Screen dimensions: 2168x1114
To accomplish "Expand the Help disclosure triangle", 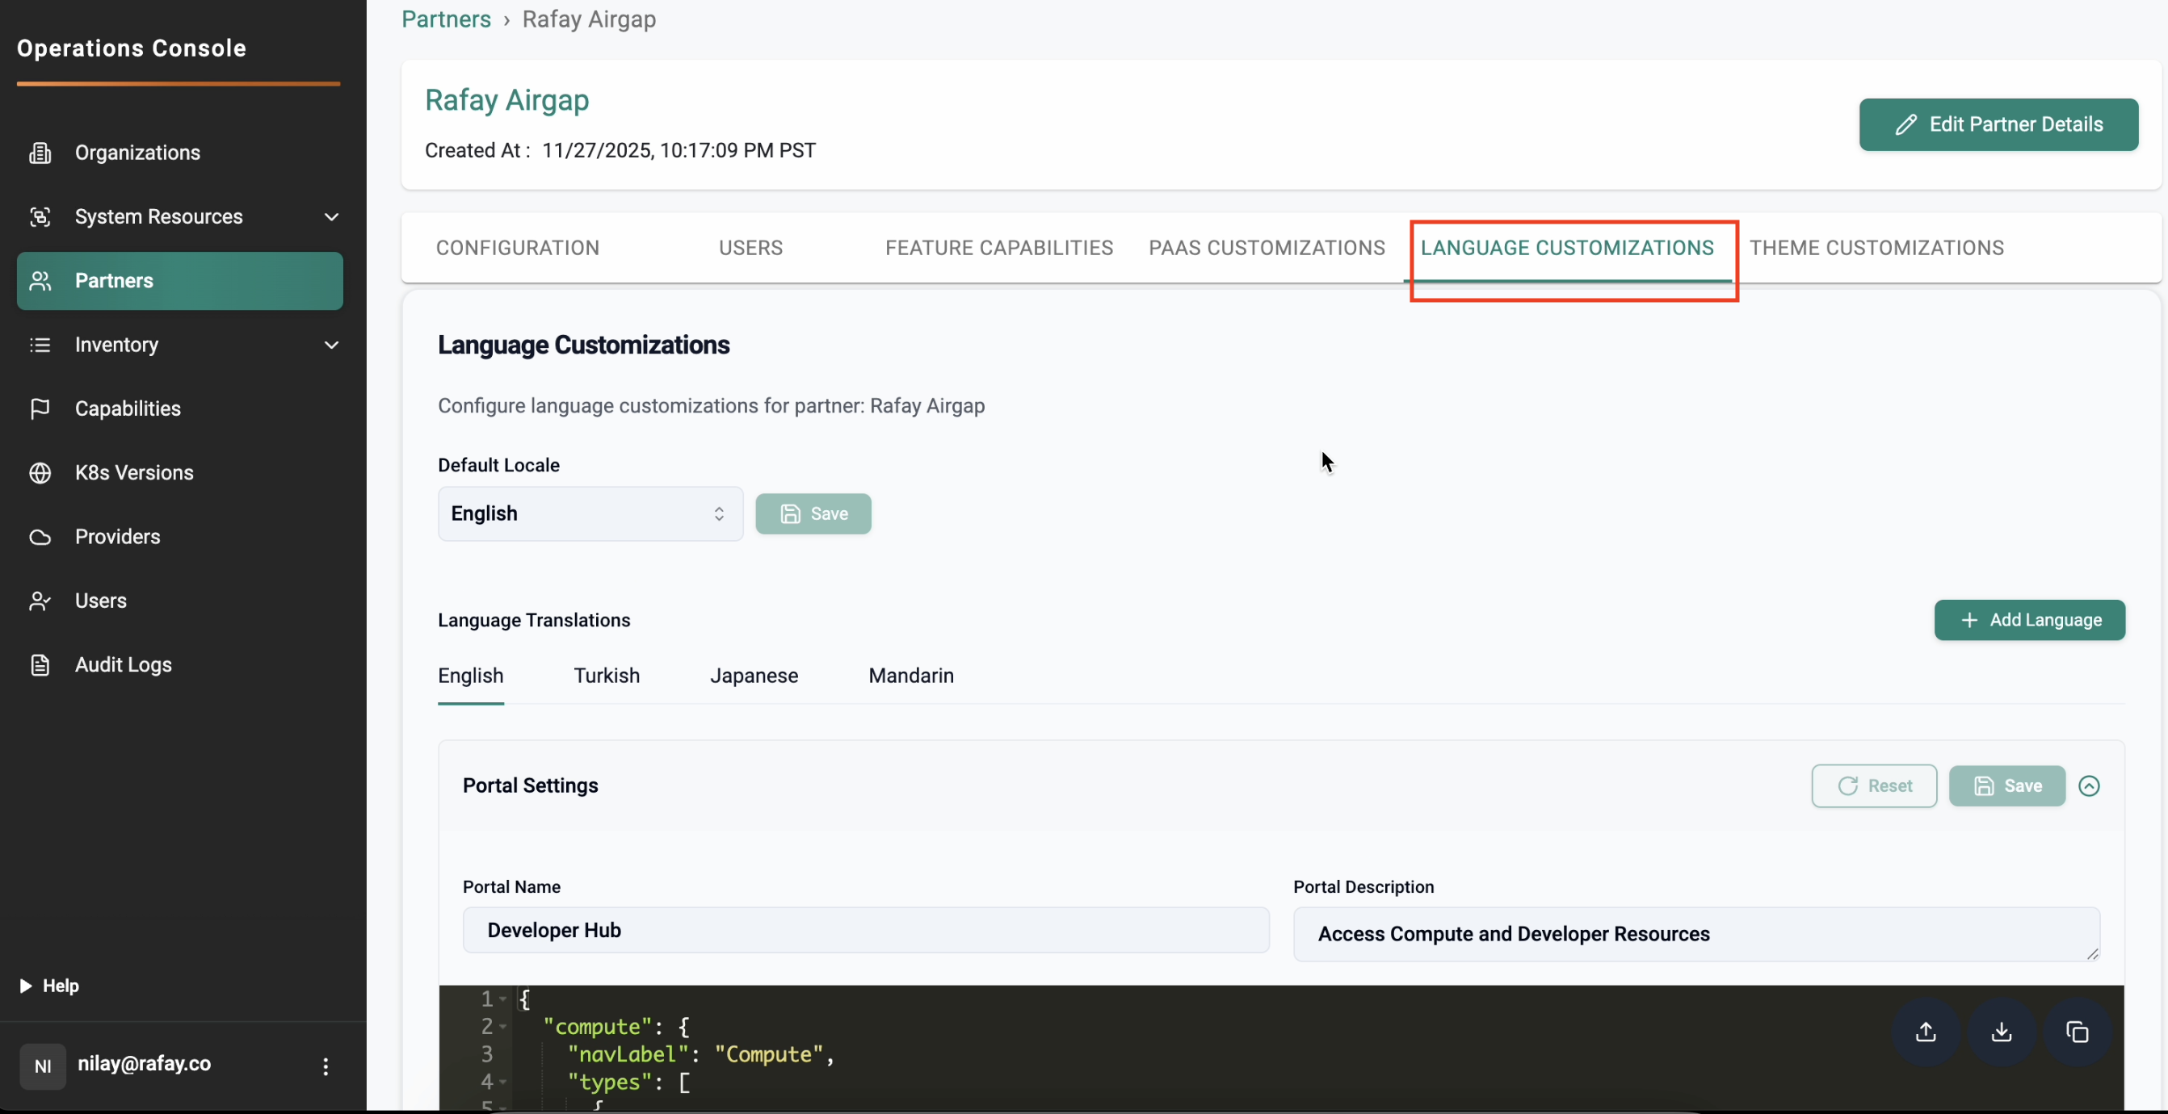I will click(x=25, y=986).
